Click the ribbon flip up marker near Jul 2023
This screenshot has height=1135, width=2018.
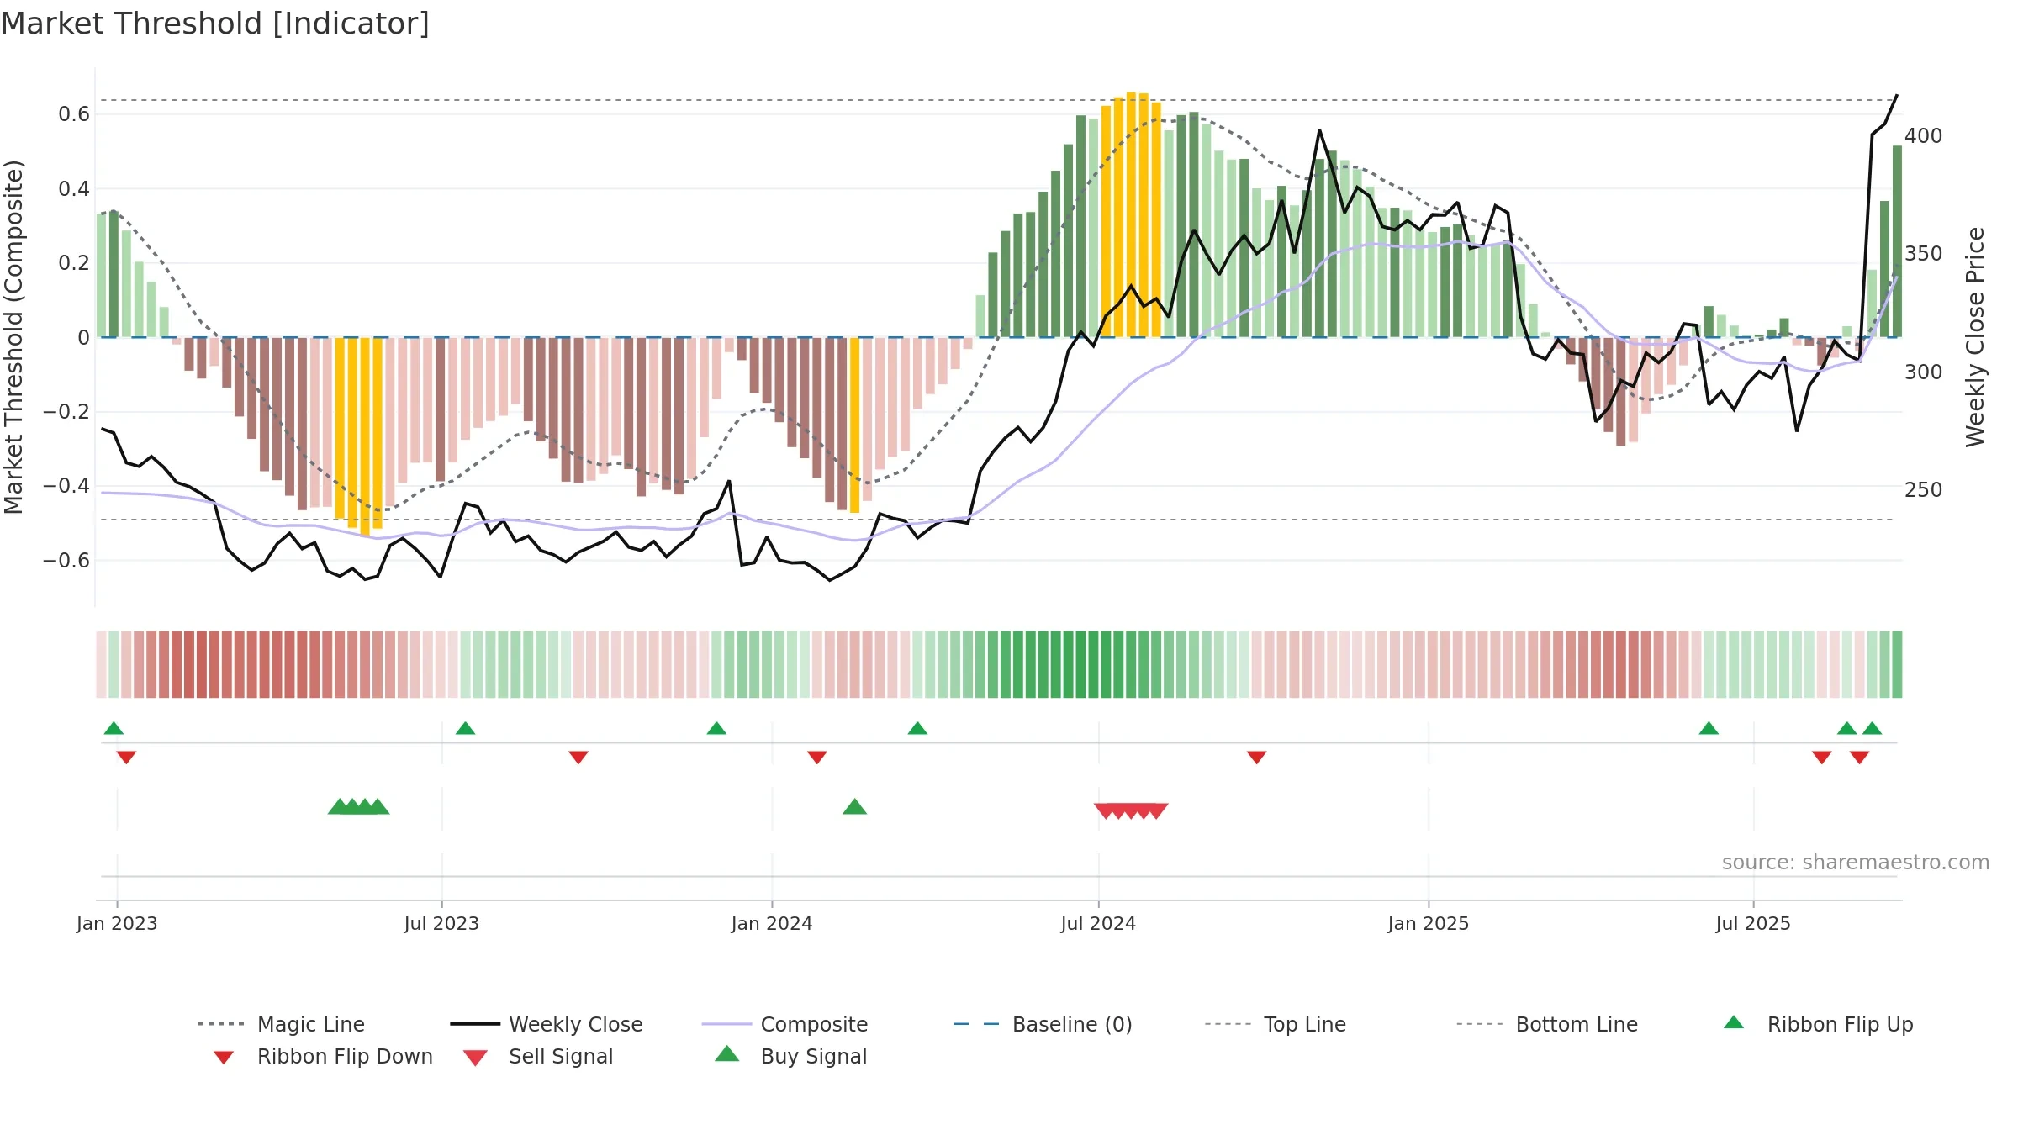465,728
